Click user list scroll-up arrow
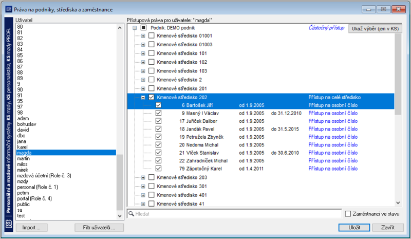 coord(120,28)
